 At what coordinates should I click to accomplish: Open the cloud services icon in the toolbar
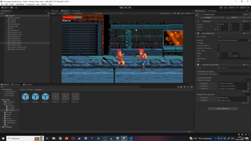tap(11, 7)
